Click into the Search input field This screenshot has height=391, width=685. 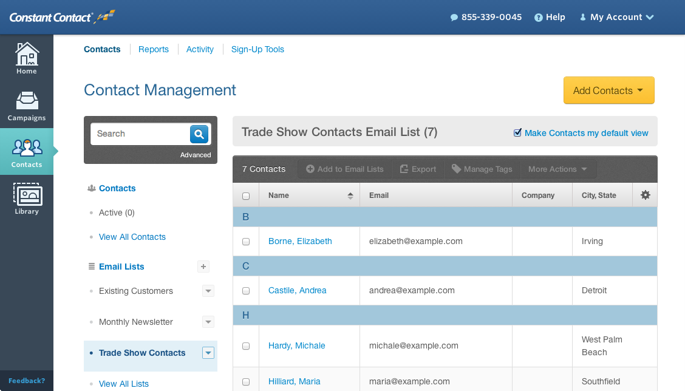coord(140,134)
